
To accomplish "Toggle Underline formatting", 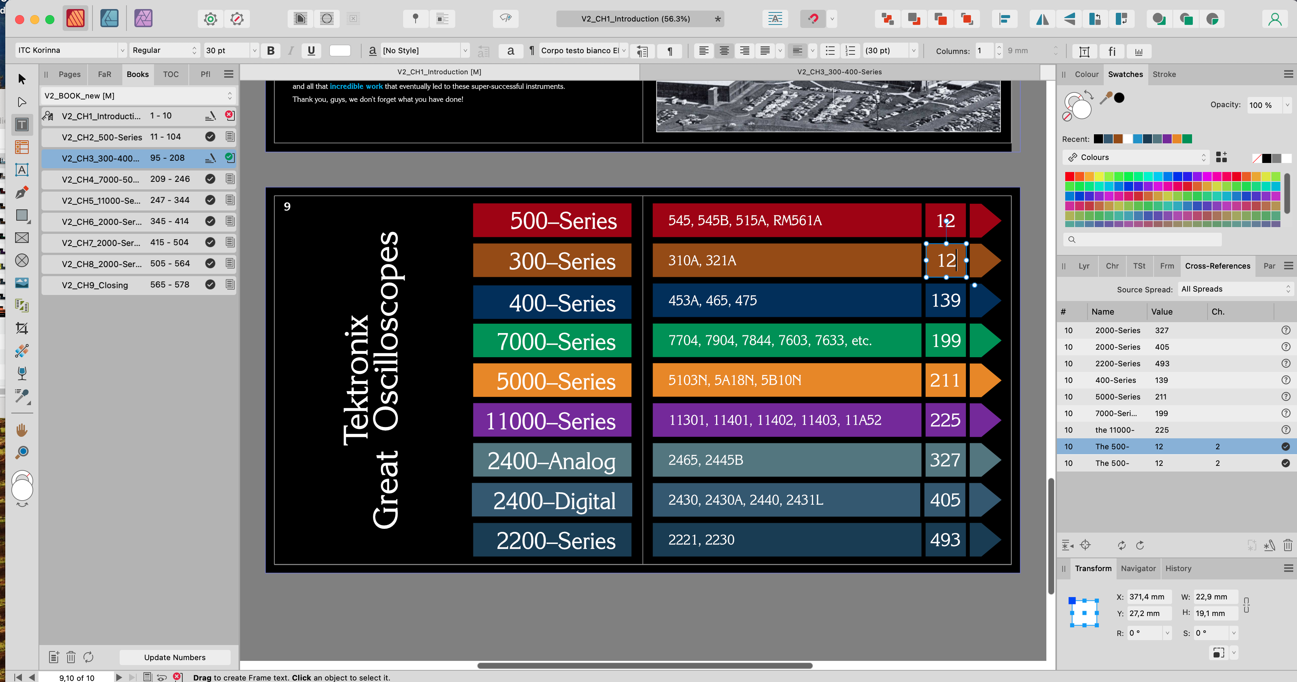I will point(311,50).
